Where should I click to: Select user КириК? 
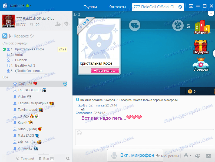click(22, 123)
